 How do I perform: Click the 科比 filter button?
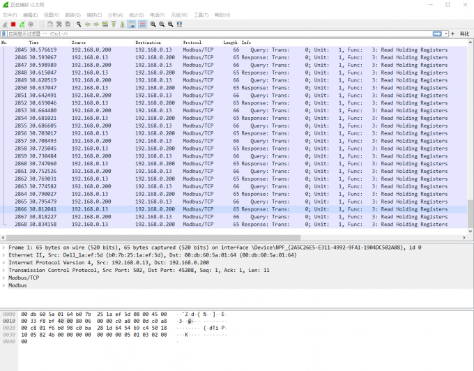pos(465,34)
